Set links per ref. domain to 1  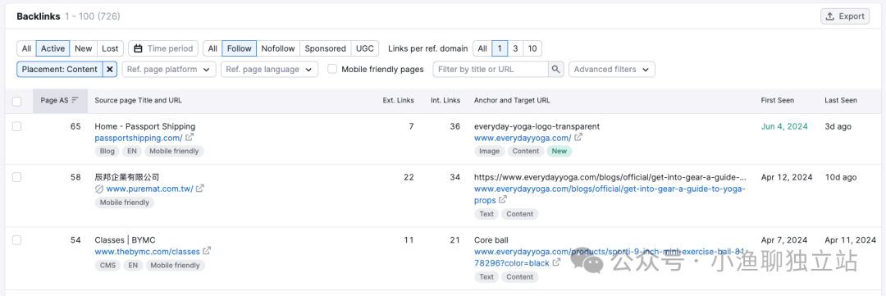[x=500, y=48]
